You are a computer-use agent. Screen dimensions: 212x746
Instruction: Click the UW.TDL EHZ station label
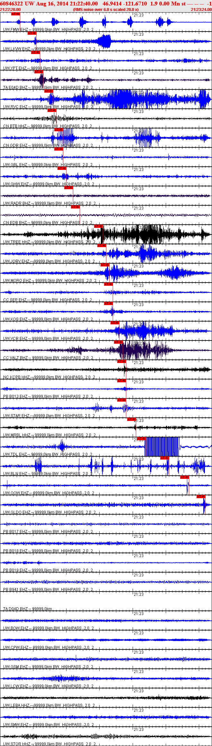point(15,454)
